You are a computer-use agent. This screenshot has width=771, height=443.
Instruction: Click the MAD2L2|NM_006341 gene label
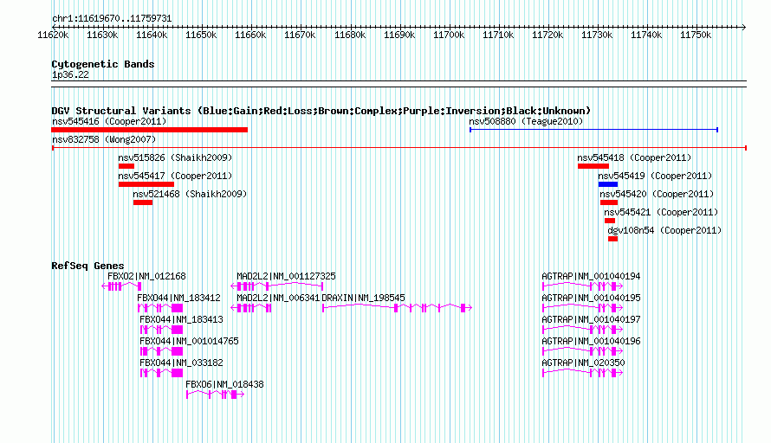coord(278,299)
